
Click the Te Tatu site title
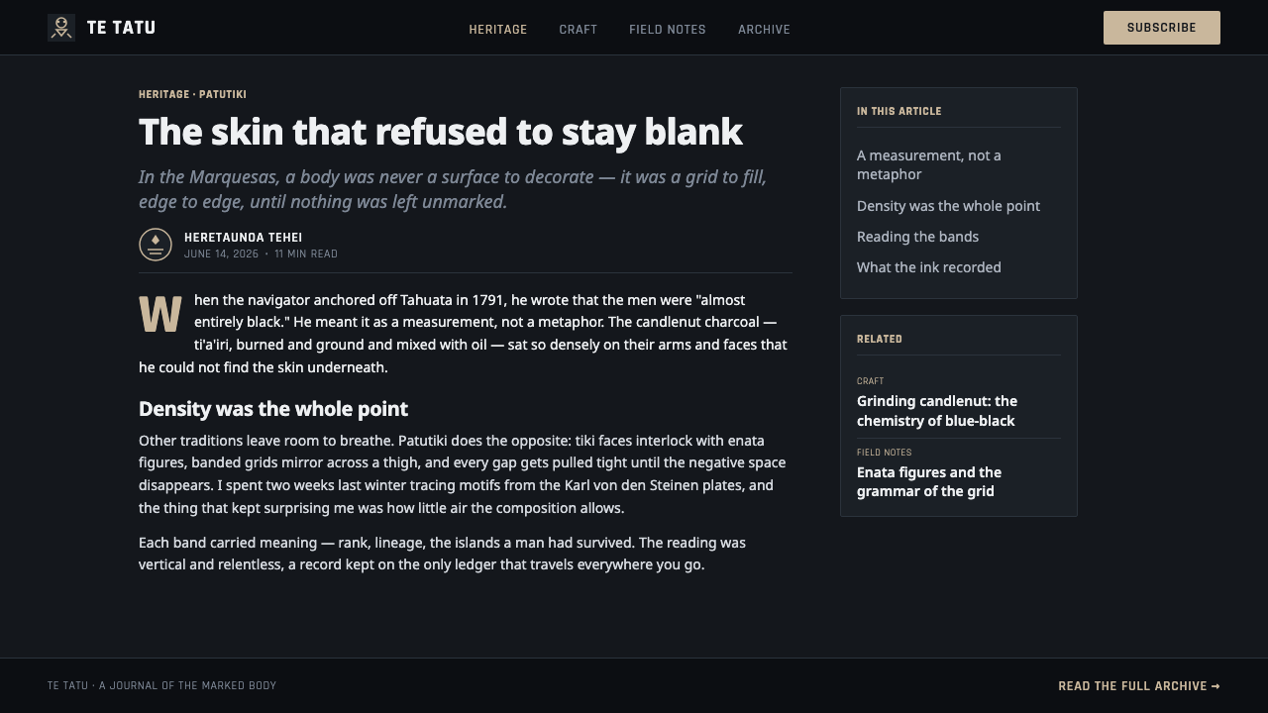coord(121,28)
